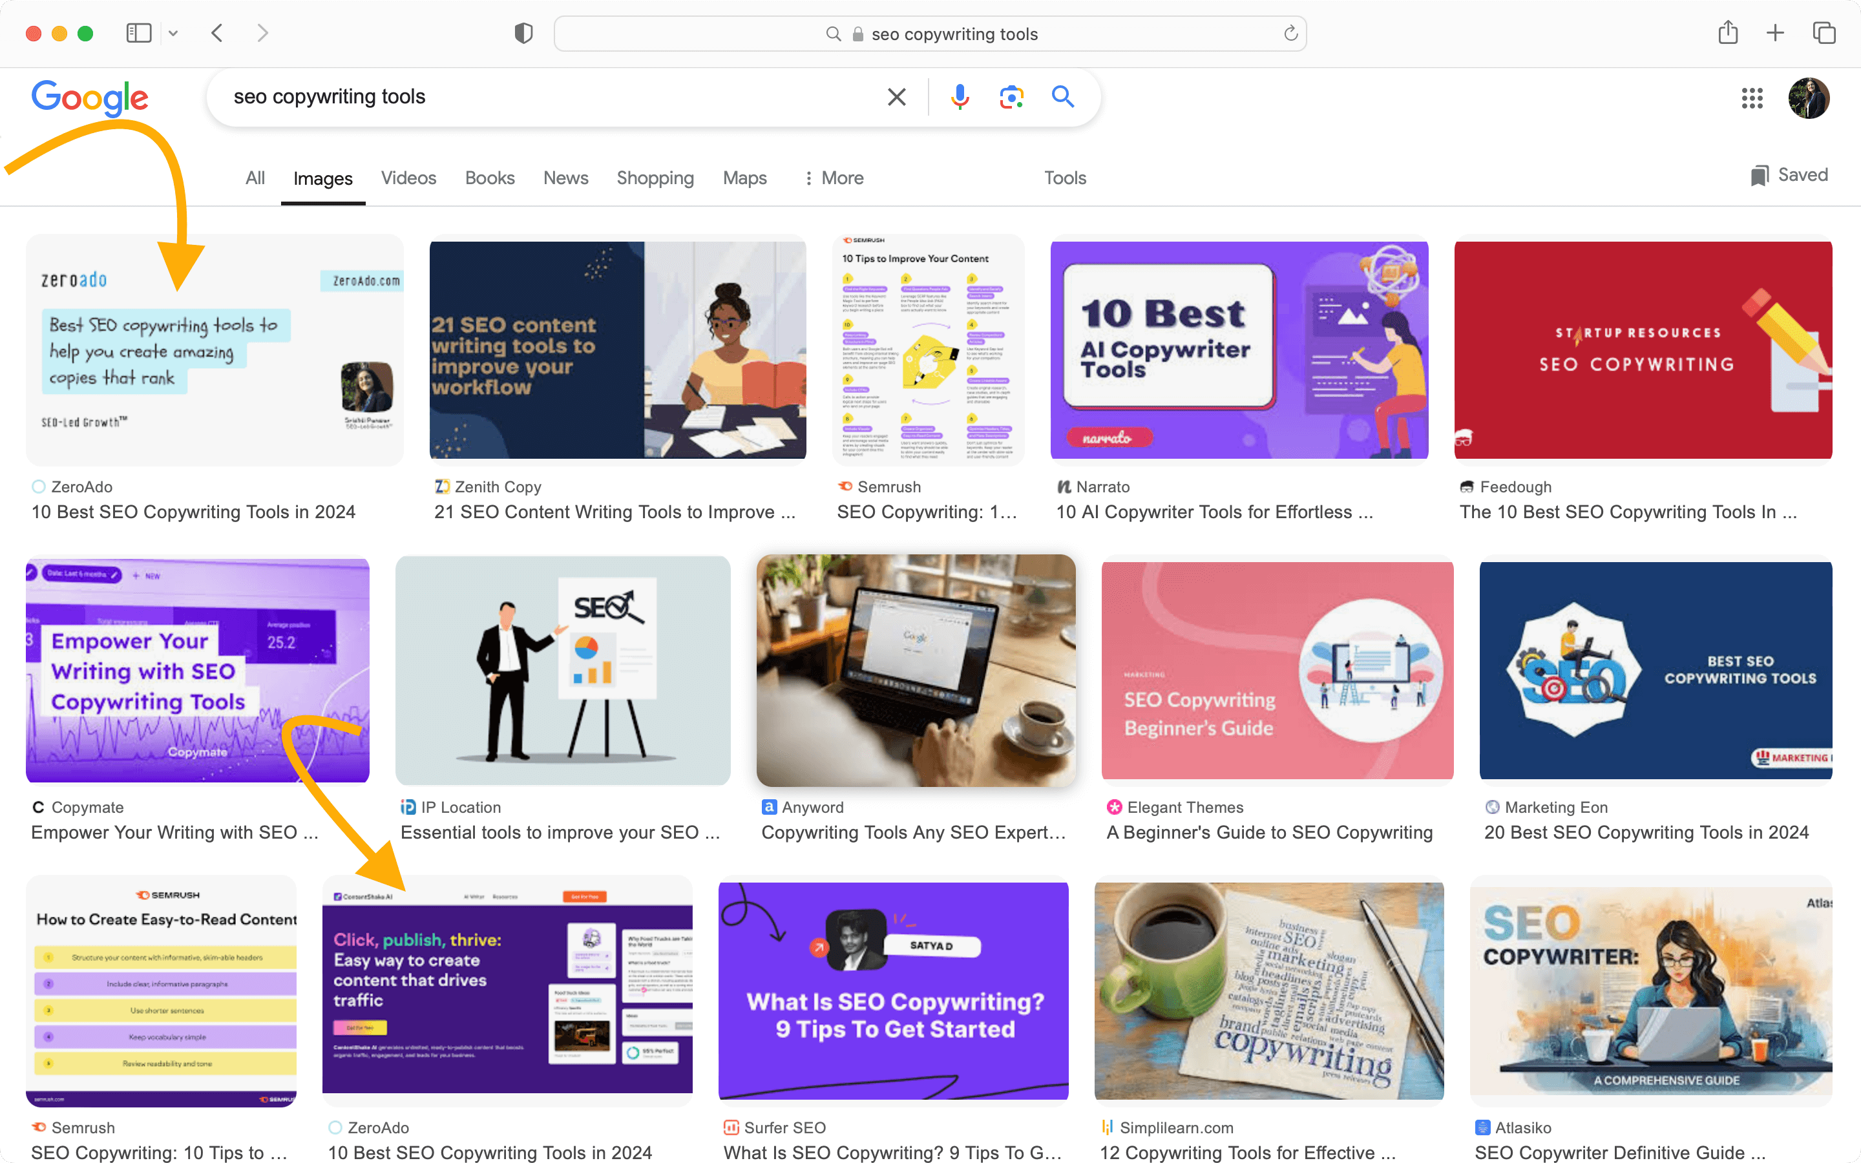Open the Anyword laptop photo thumbnail
This screenshot has height=1163, width=1861.
[x=915, y=670]
